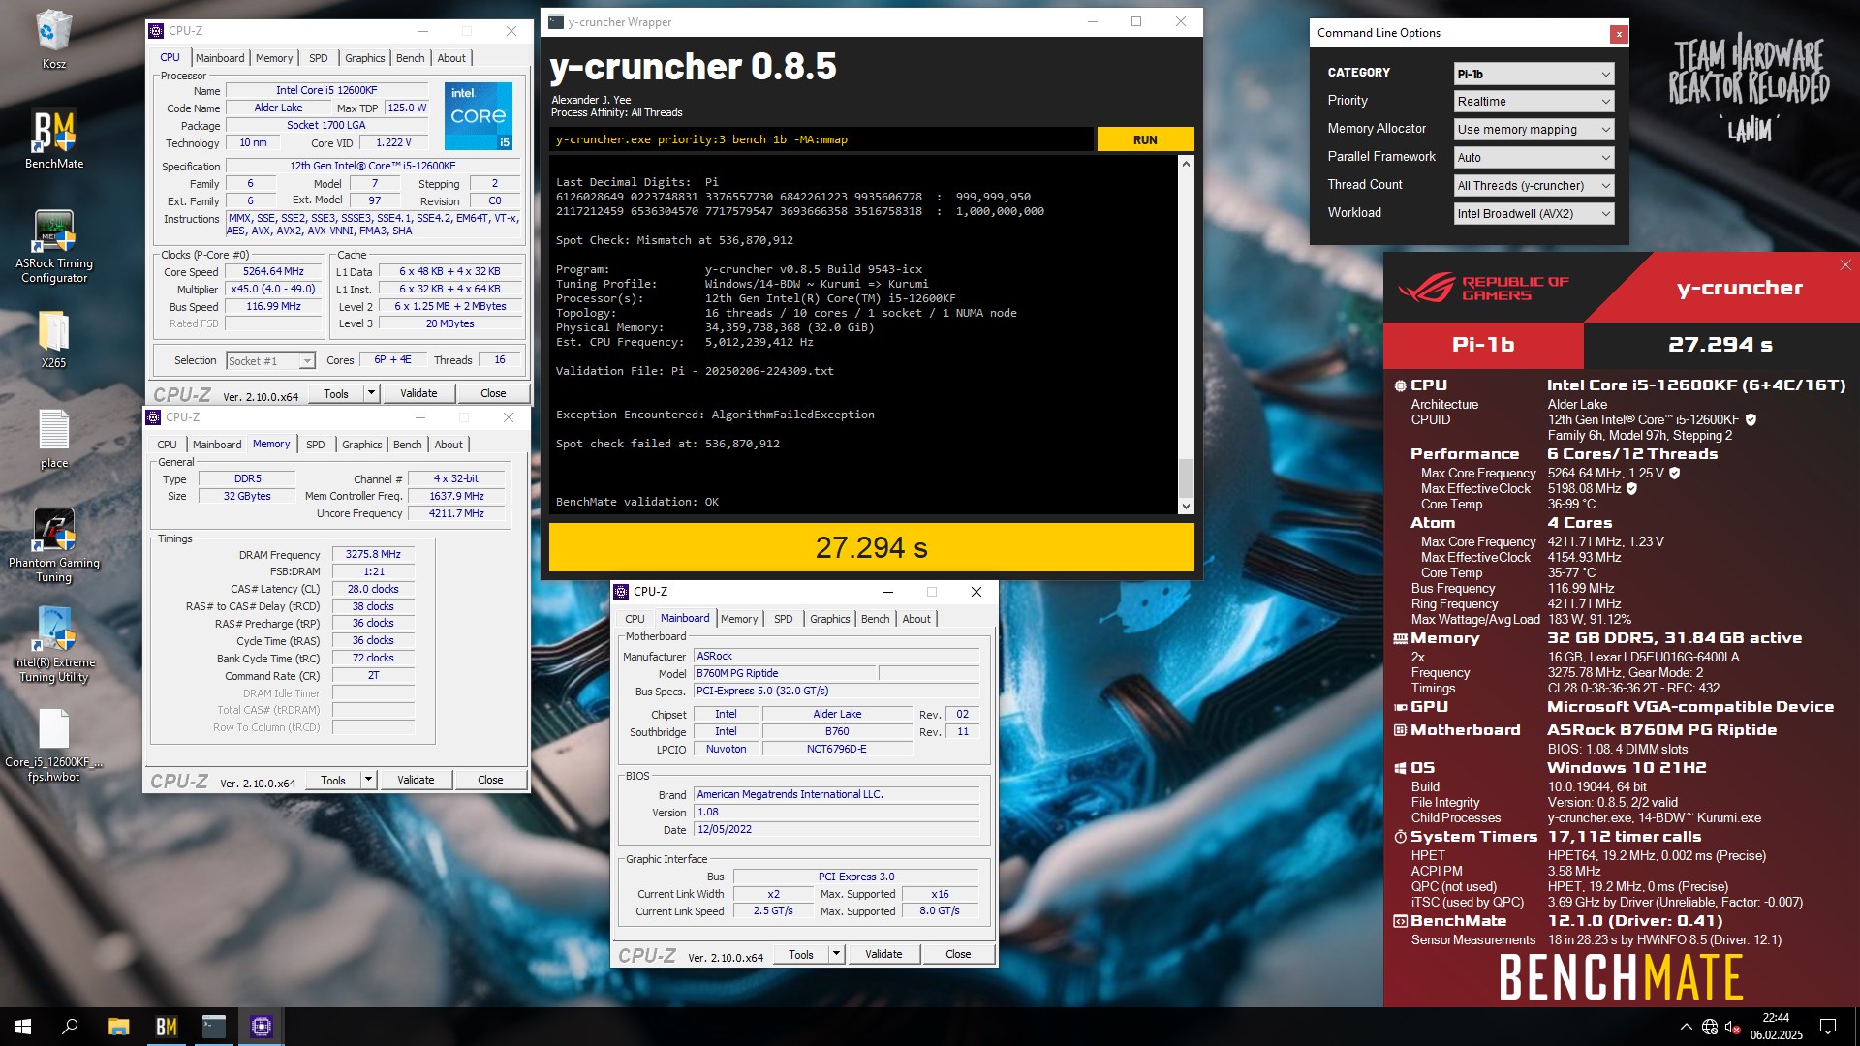Open Core_i5_12600KF fps.hwbot file icon

[53, 745]
